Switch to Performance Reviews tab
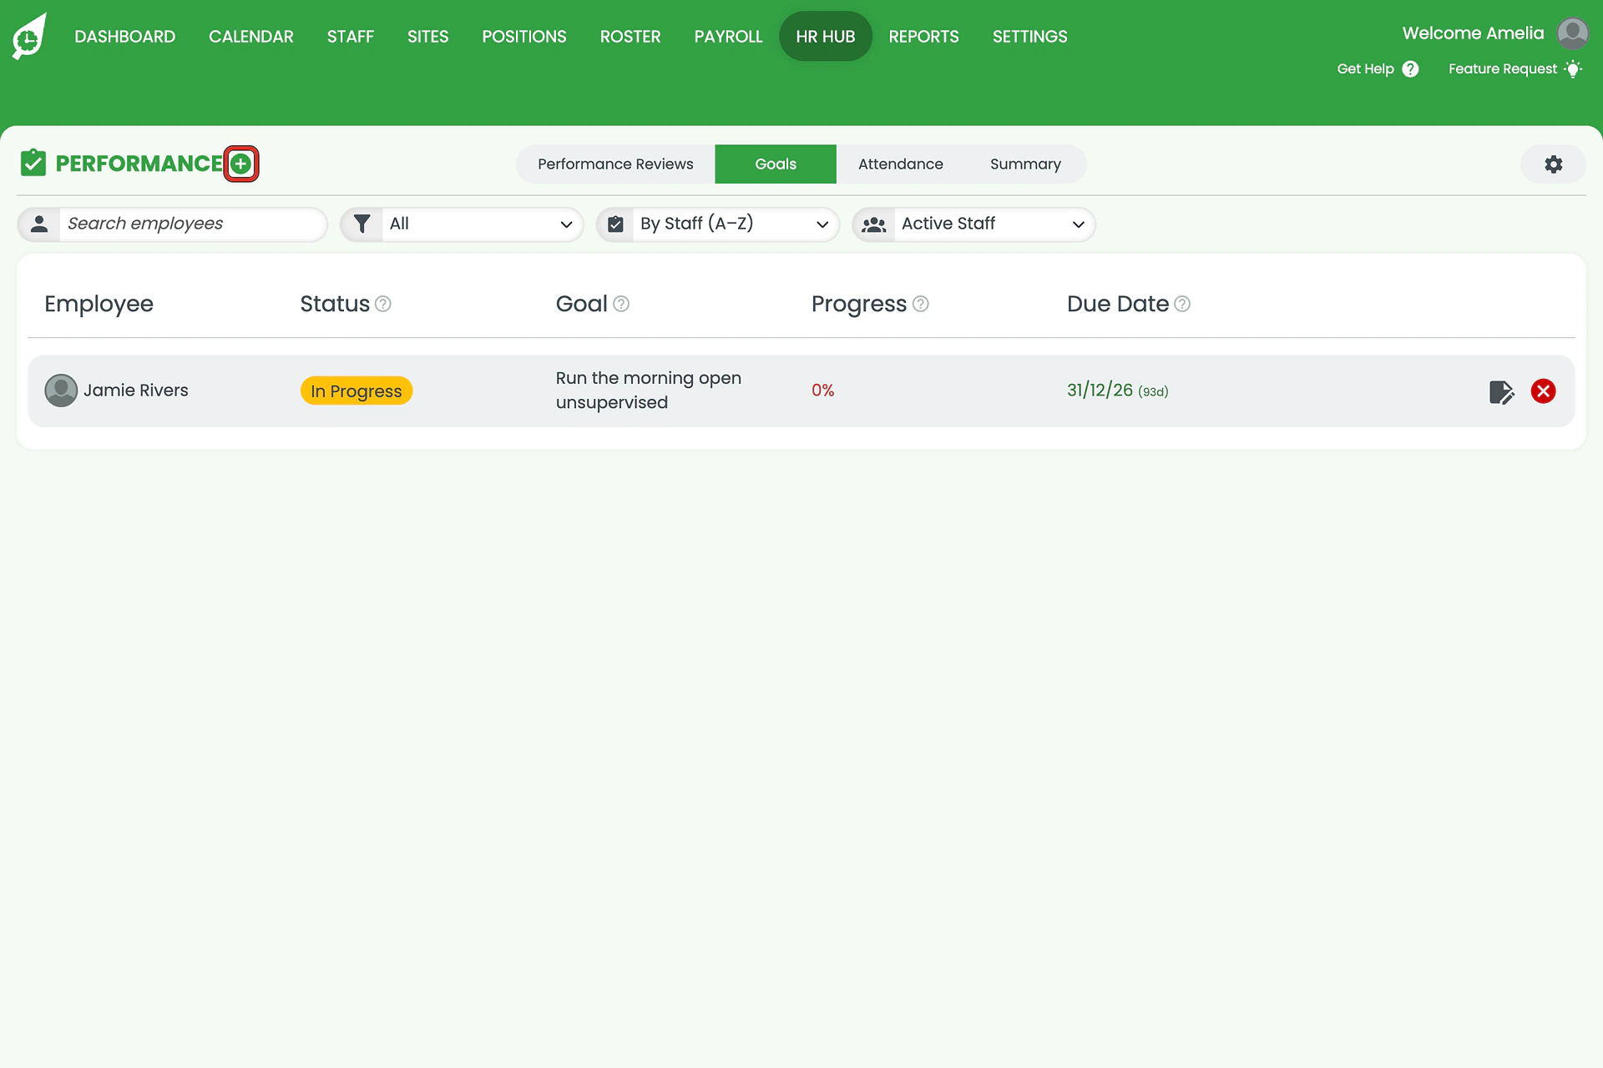 (615, 164)
